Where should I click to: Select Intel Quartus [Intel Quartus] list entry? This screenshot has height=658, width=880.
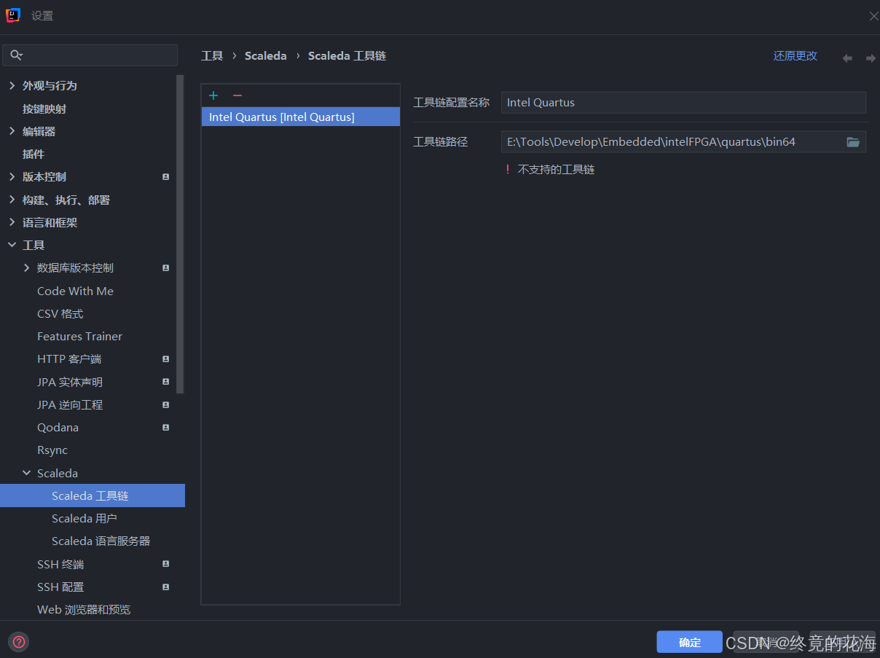point(301,117)
